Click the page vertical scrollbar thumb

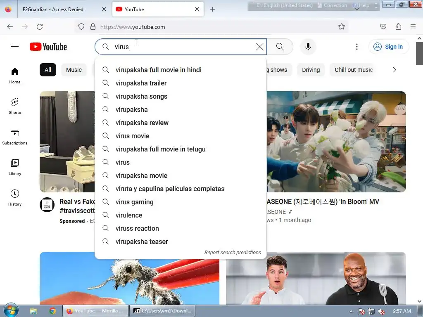click(x=419, y=54)
